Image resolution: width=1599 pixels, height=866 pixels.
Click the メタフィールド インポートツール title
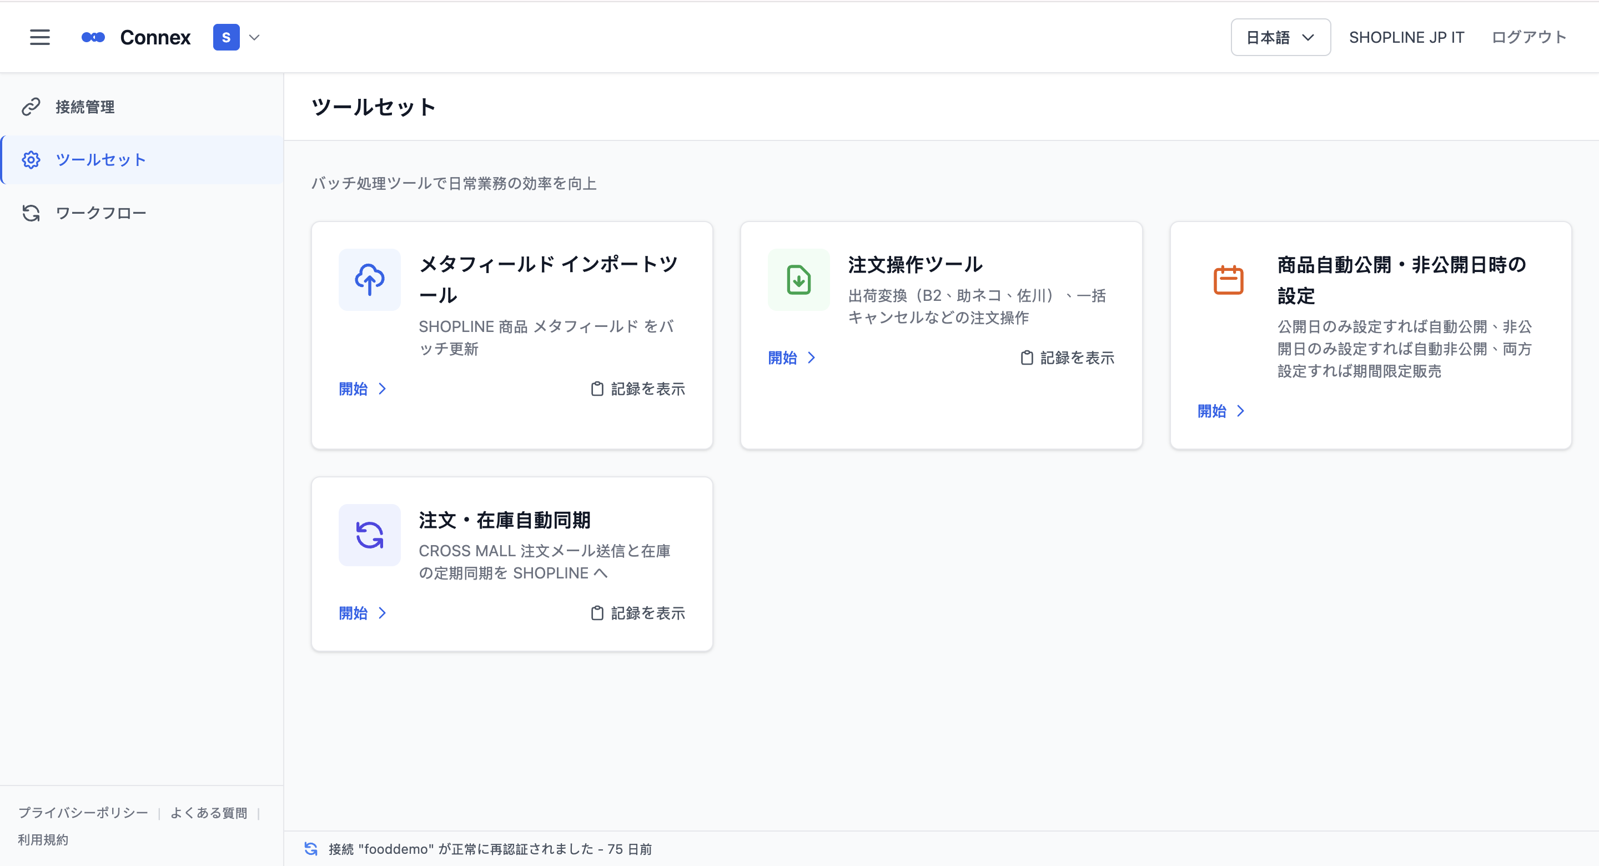(x=549, y=280)
